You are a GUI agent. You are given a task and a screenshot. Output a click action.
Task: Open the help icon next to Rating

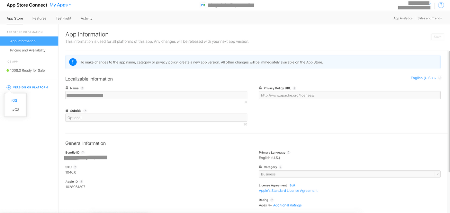(x=272, y=200)
